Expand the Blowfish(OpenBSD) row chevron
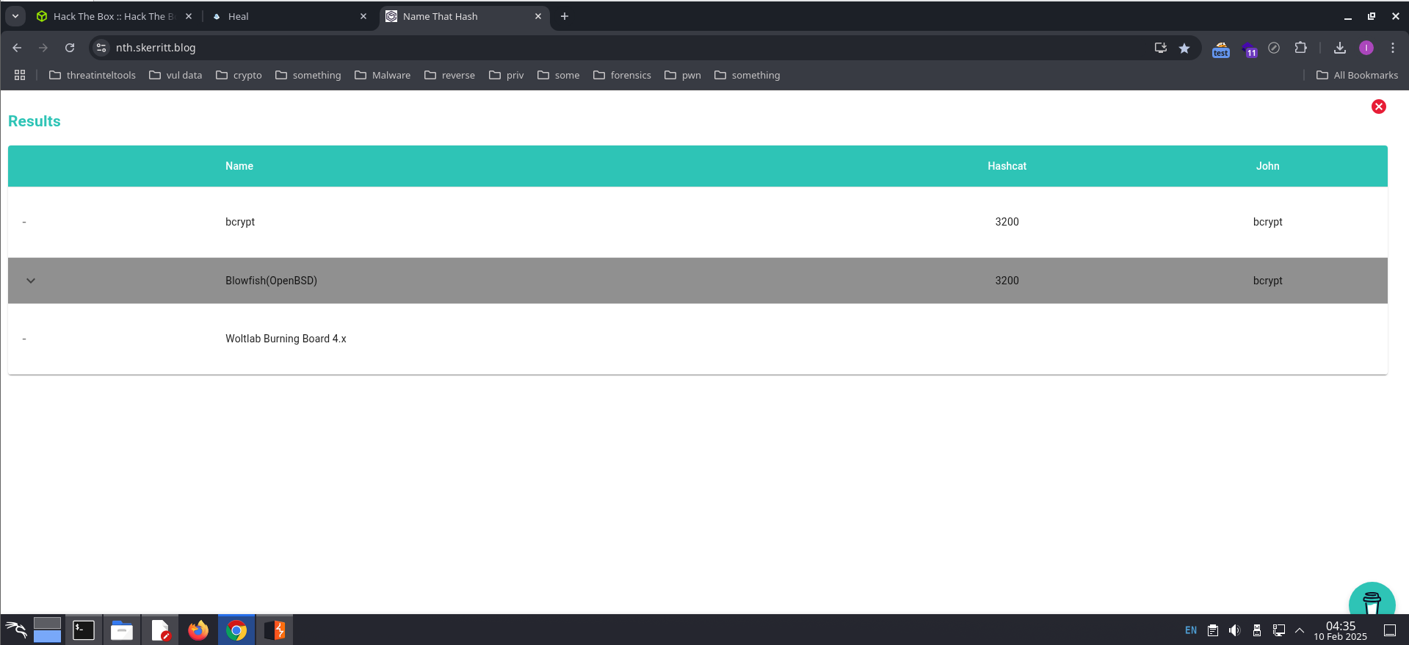 tap(31, 281)
